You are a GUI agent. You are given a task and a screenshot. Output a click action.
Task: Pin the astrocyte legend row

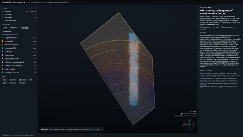[x=19, y=52]
